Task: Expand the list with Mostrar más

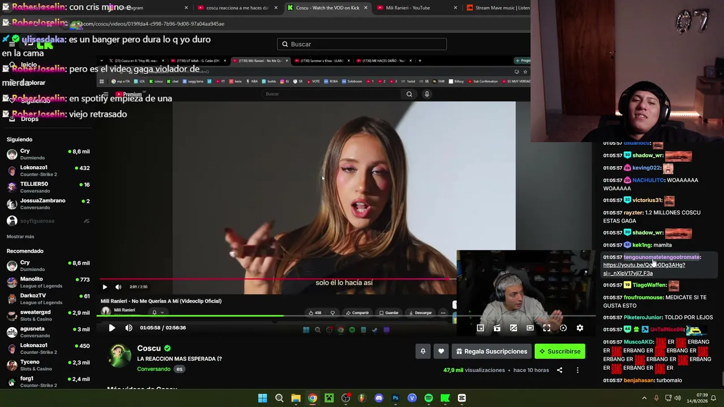Action: (20, 237)
